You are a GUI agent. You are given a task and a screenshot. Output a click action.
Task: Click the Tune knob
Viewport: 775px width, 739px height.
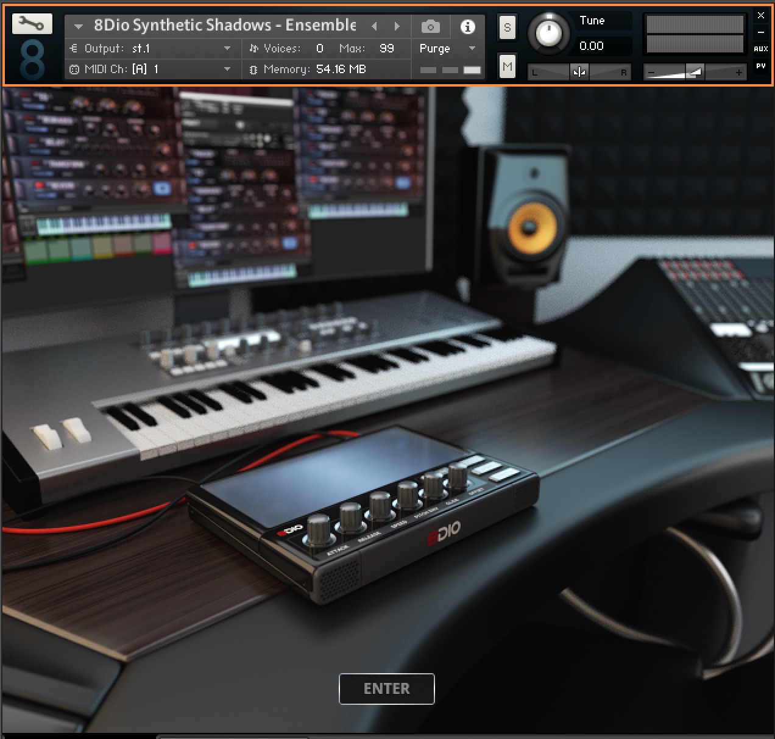pos(548,34)
